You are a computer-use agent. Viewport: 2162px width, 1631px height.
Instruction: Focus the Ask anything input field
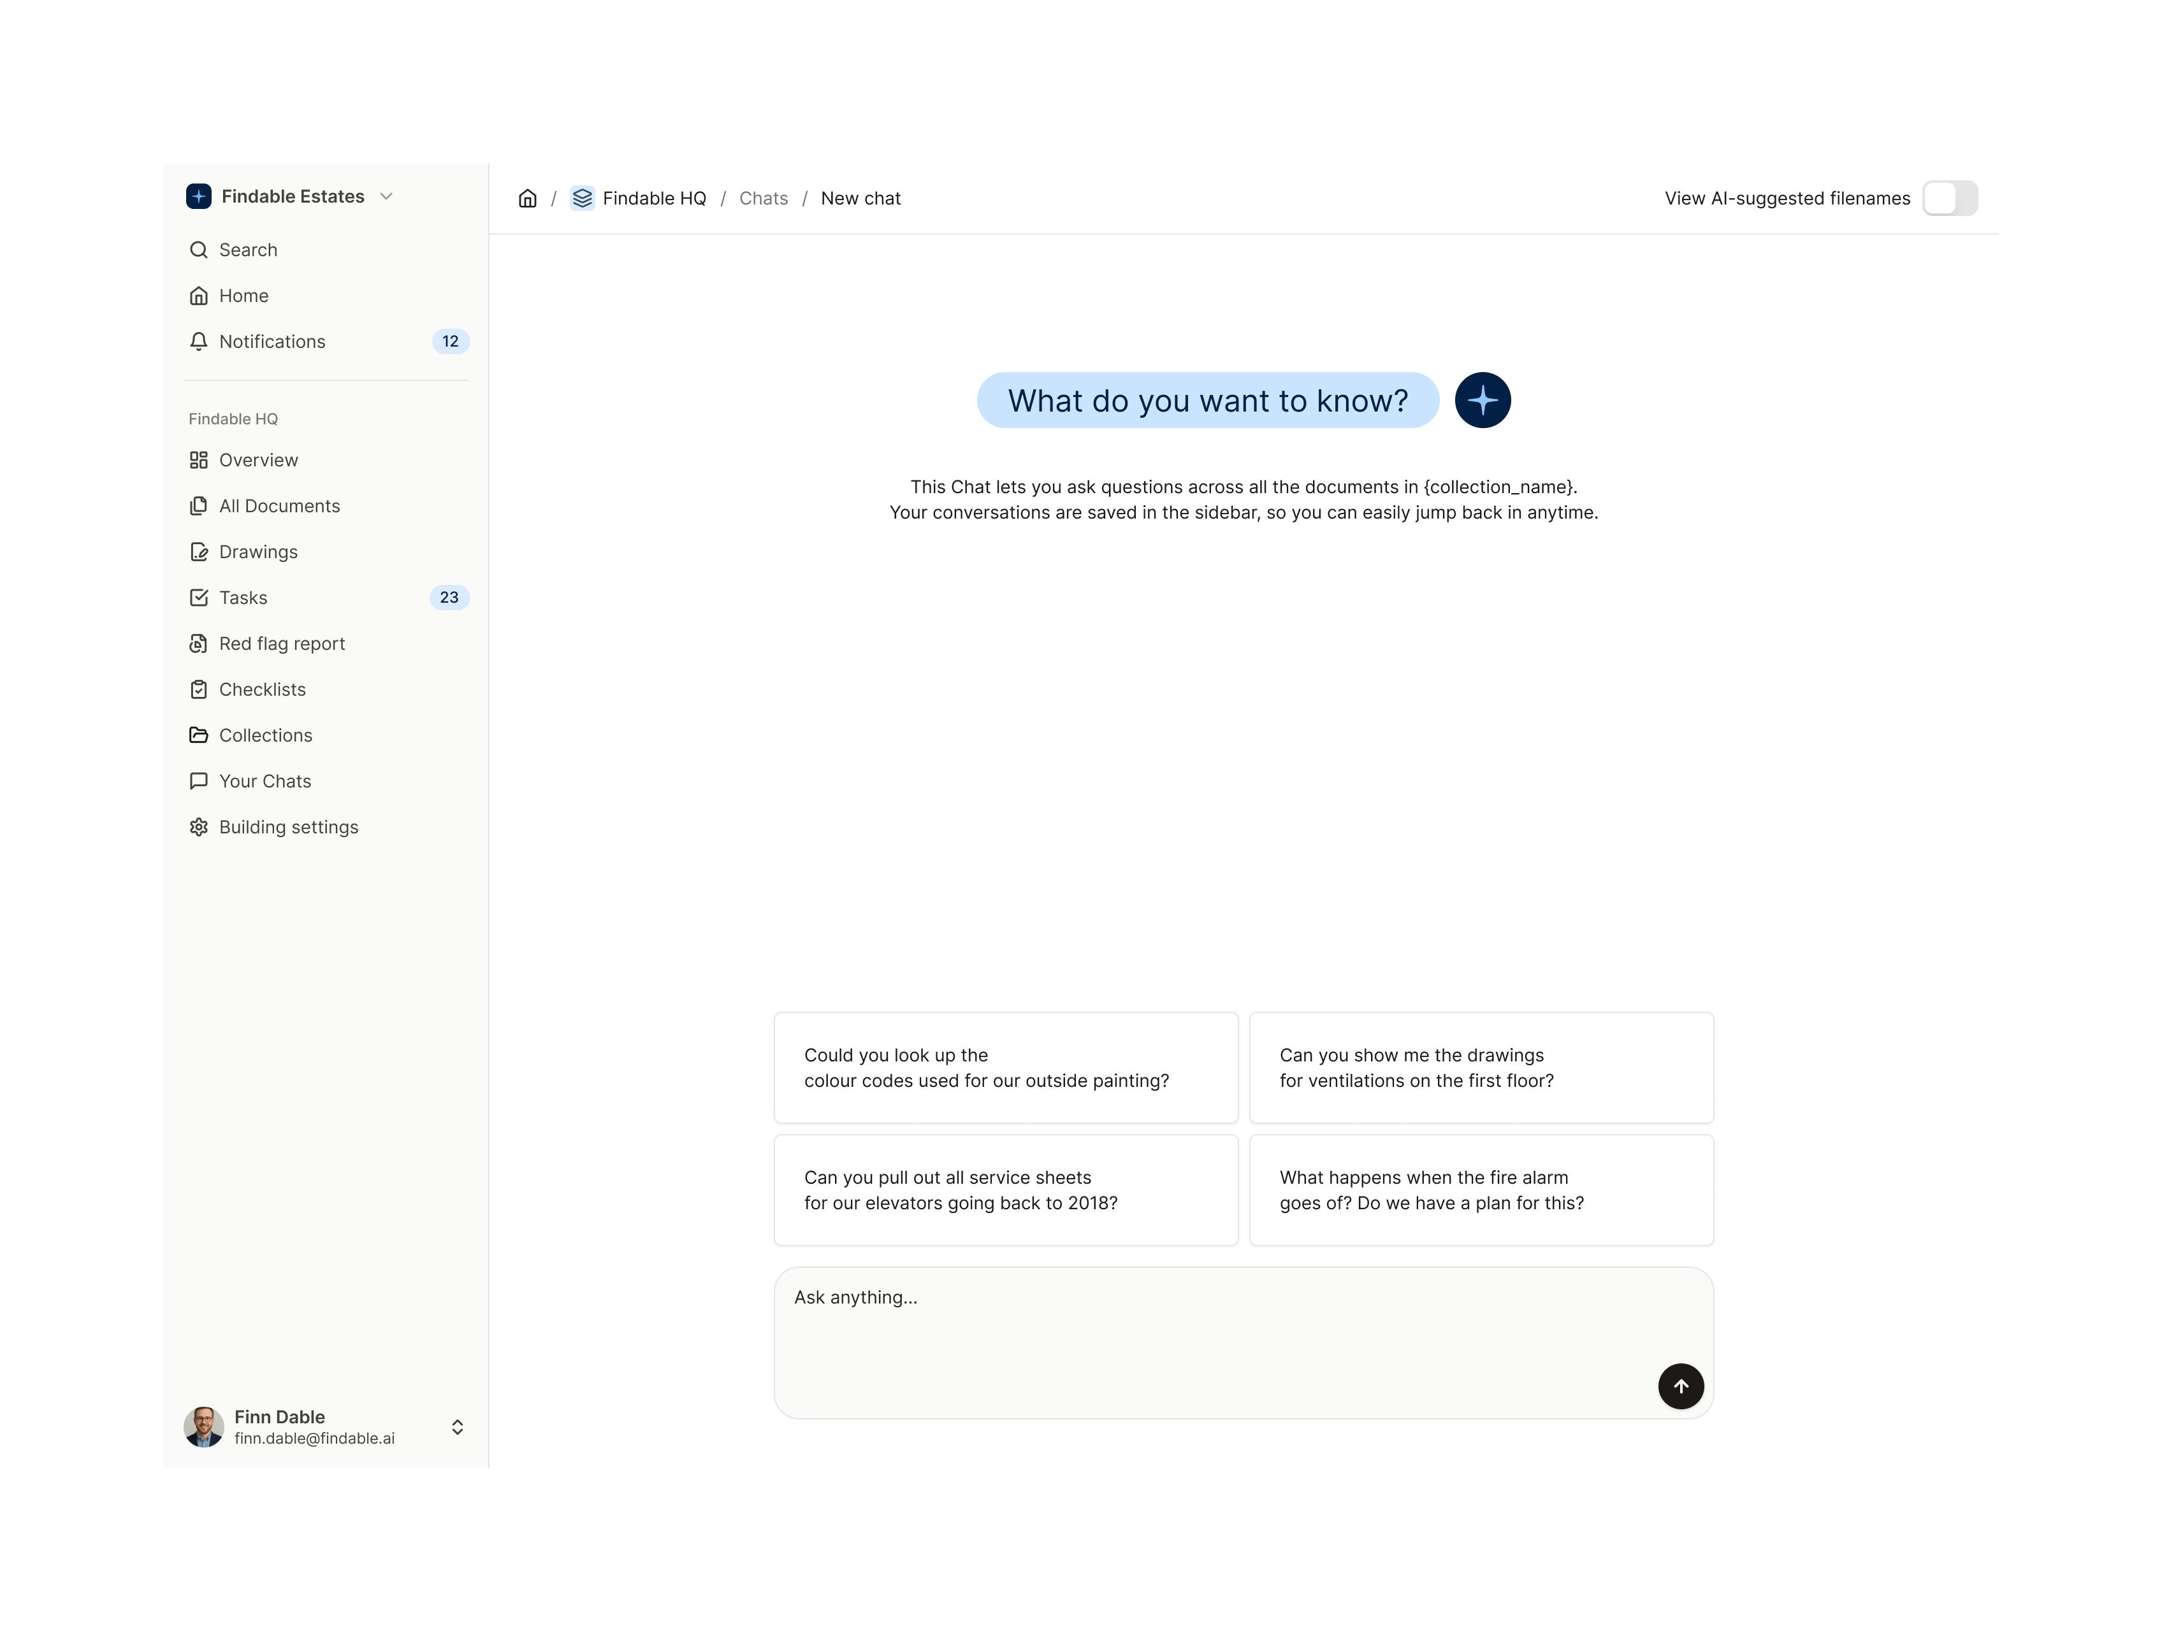click(1244, 1344)
